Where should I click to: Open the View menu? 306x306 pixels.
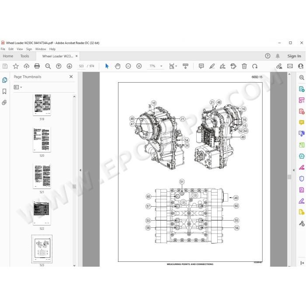point(20,49)
